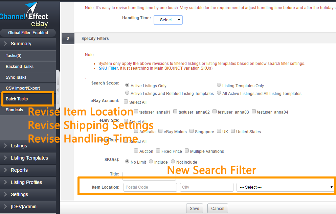The width and height of the screenshot is (336, 214).
Task: Expand the Listing Profiles section chevron
Action: [x=5, y=182]
